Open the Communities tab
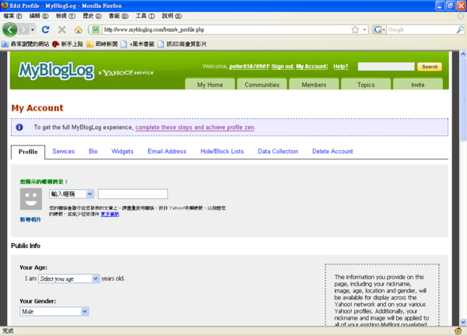 point(262,85)
